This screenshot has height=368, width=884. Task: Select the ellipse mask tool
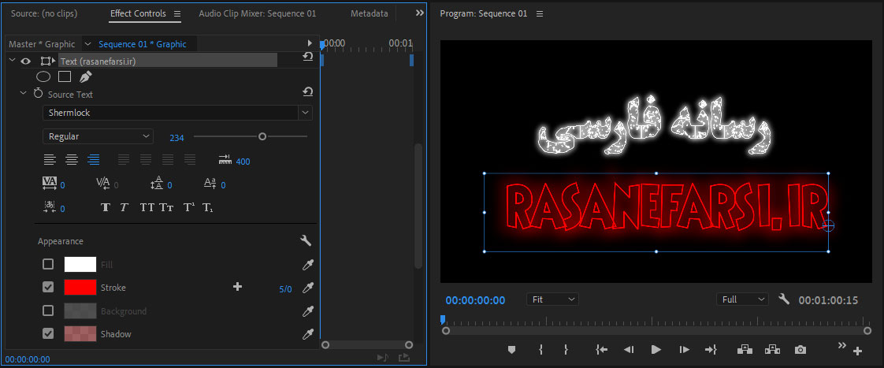[x=43, y=76]
